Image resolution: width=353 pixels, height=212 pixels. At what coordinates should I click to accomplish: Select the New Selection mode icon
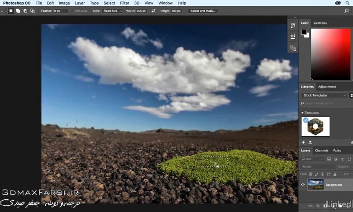[10, 11]
